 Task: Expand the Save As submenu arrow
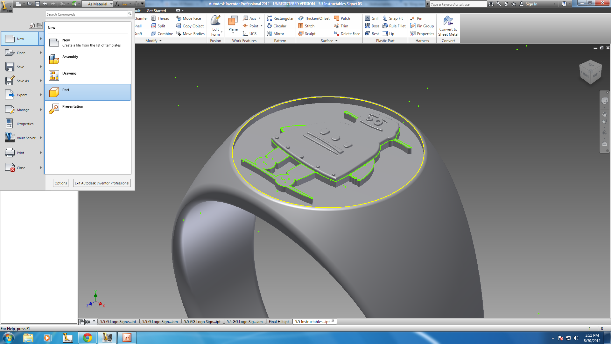pyautogui.click(x=41, y=81)
